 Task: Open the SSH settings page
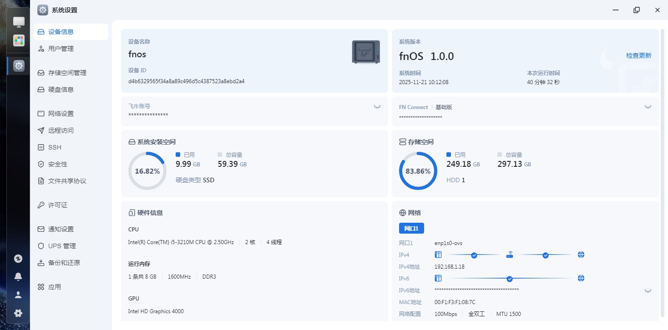point(55,147)
